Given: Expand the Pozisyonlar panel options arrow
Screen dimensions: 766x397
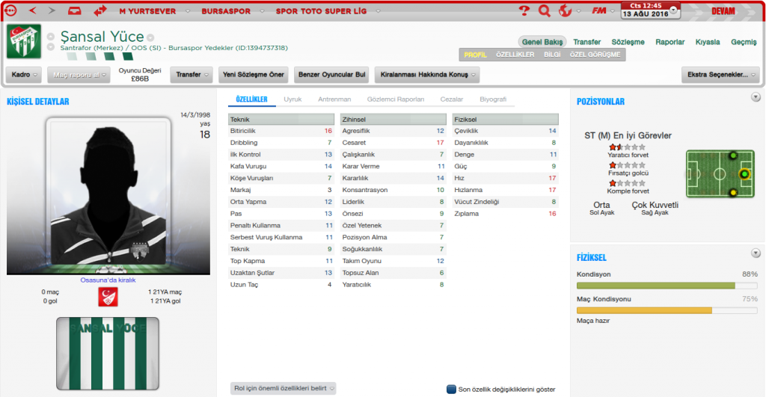Looking at the screenshot, I should [x=756, y=97].
